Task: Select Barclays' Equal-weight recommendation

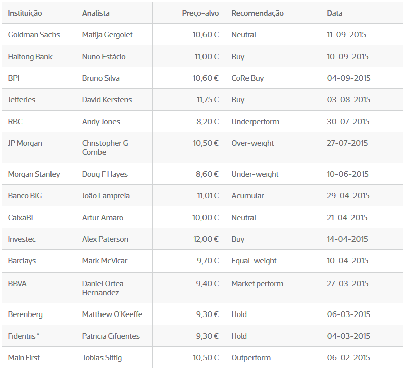Action: click(254, 261)
